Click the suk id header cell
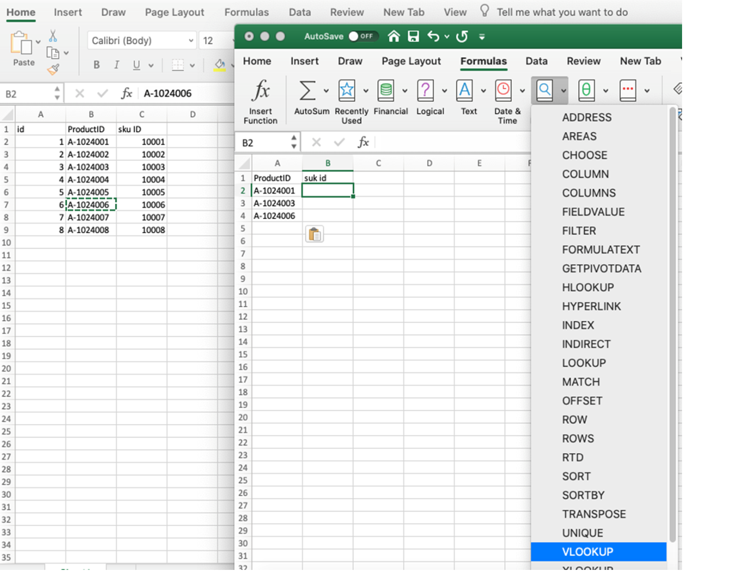734x588 pixels. pos(327,178)
